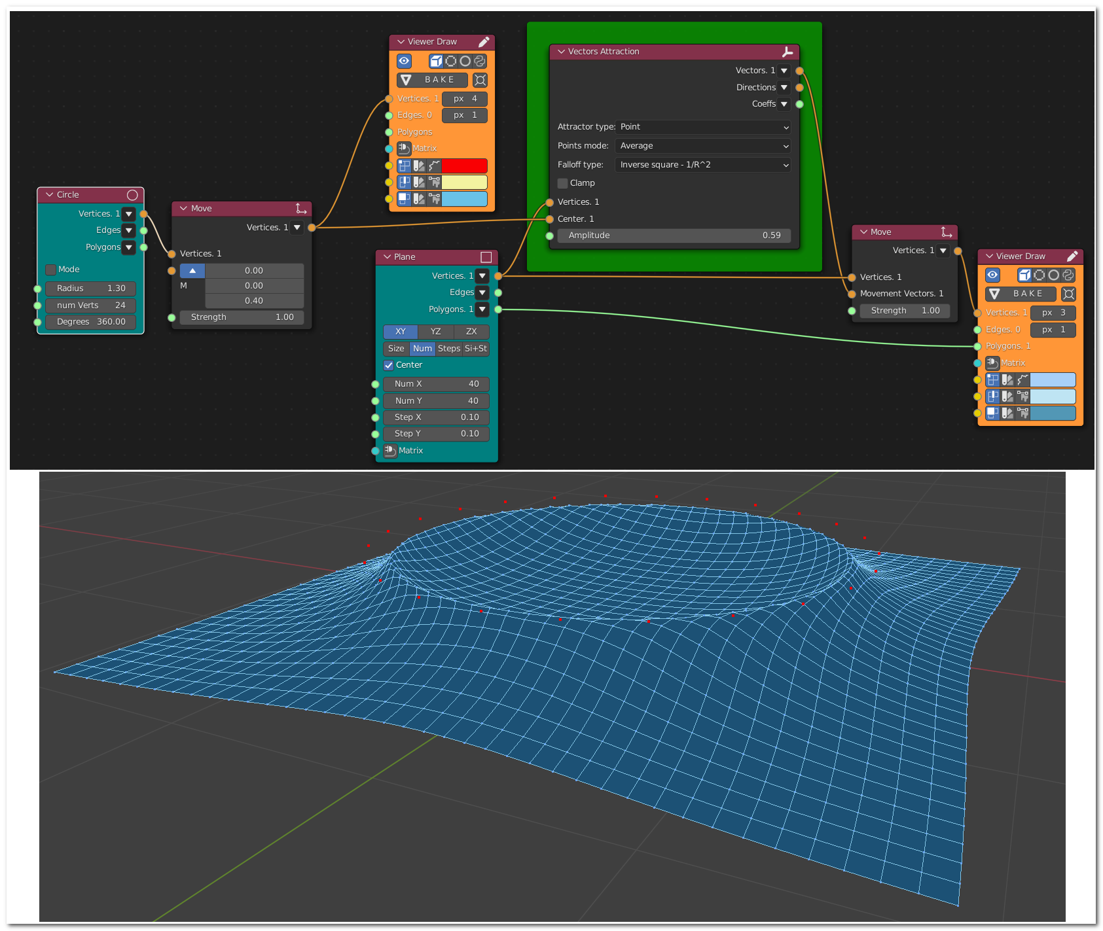Viewport: 1103px width, 931px height.
Task: Click square icon on Plane node header
Action: (x=486, y=257)
